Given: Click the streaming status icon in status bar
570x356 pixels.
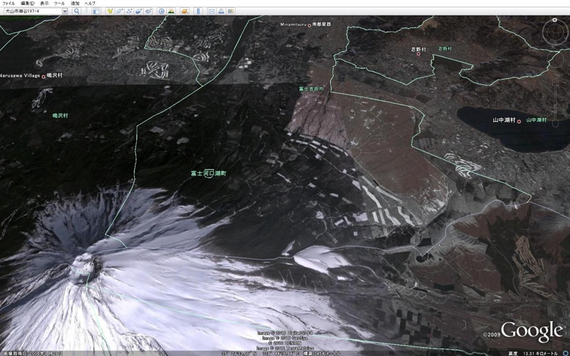Looking at the screenshot, I should [566, 353].
